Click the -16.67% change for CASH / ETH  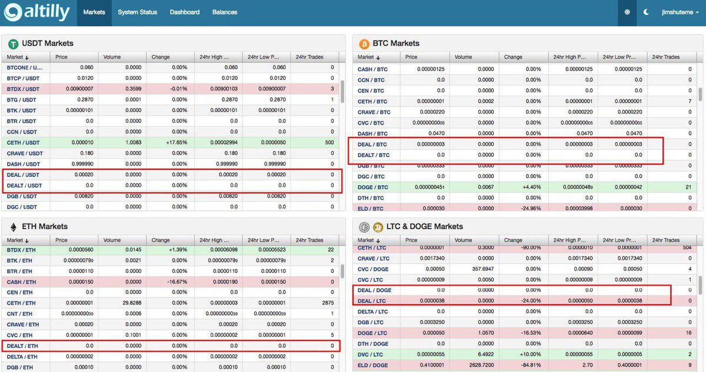(176, 281)
